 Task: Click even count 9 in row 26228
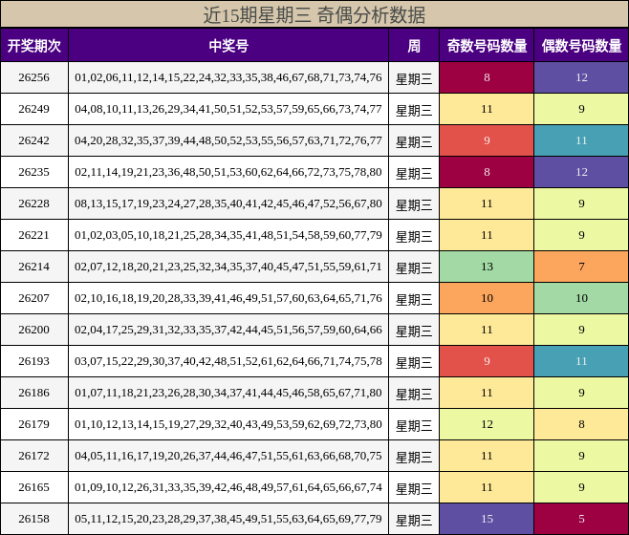[581, 203]
